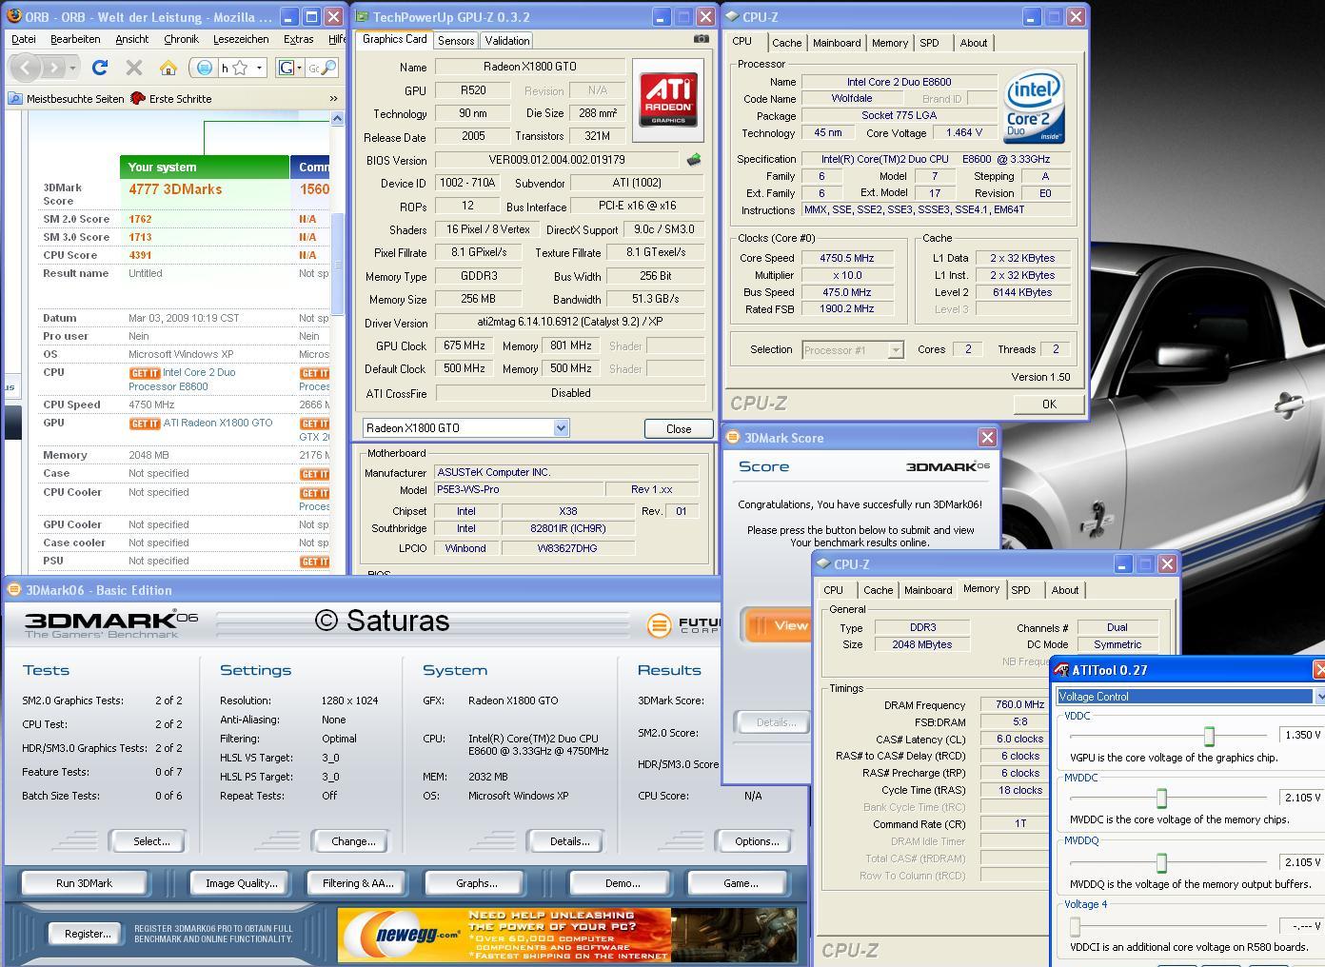Click the magnifier search icon in Firefox
Screen dimensions: 1325x967
click(327, 68)
